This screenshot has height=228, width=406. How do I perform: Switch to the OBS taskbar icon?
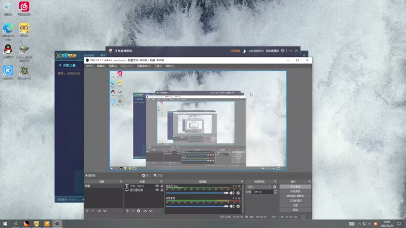pos(57,223)
